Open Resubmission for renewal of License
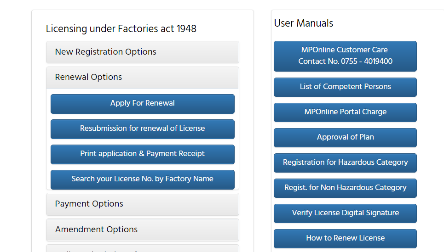The height and width of the screenshot is (252, 444). [x=142, y=129]
